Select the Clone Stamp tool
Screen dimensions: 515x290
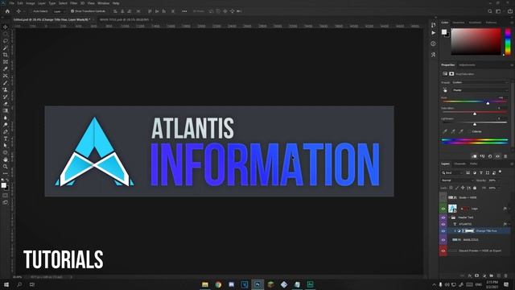(6, 89)
